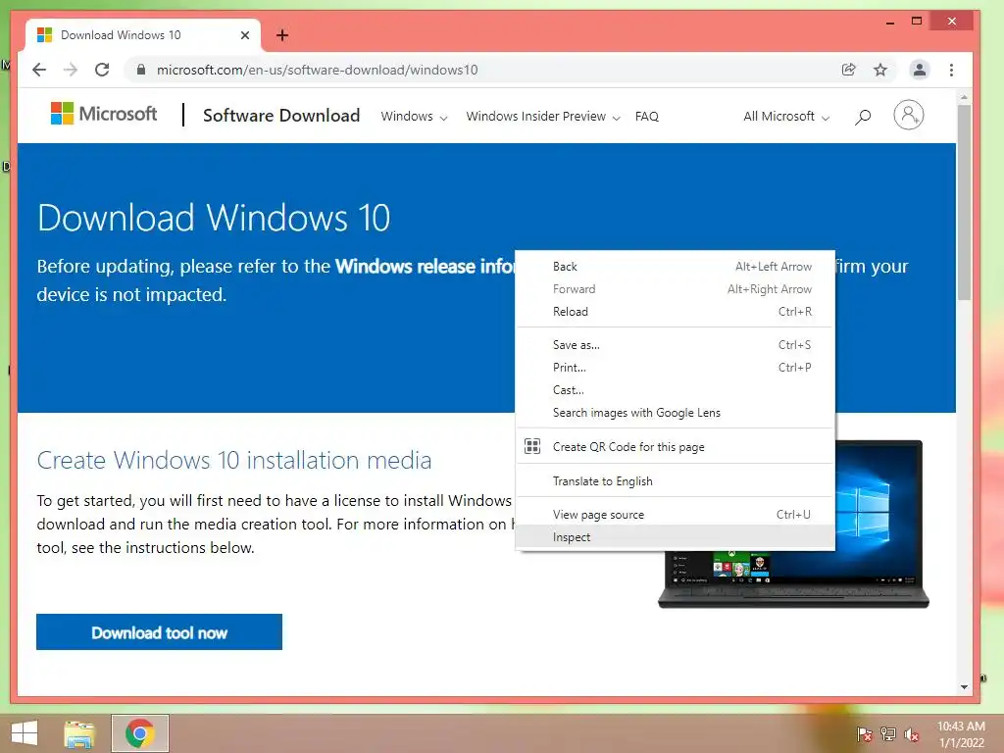Click the Microsoft logo
Image resolution: width=1004 pixels, height=753 pixels.
104,114
